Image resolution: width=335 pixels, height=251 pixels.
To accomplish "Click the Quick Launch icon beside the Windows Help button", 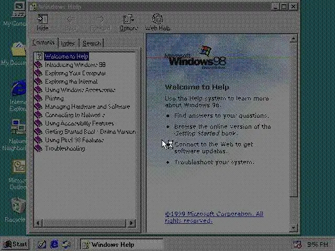I will tap(66, 244).
